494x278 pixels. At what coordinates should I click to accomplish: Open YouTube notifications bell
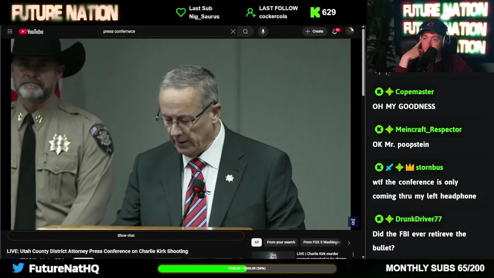[x=335, y=31]
